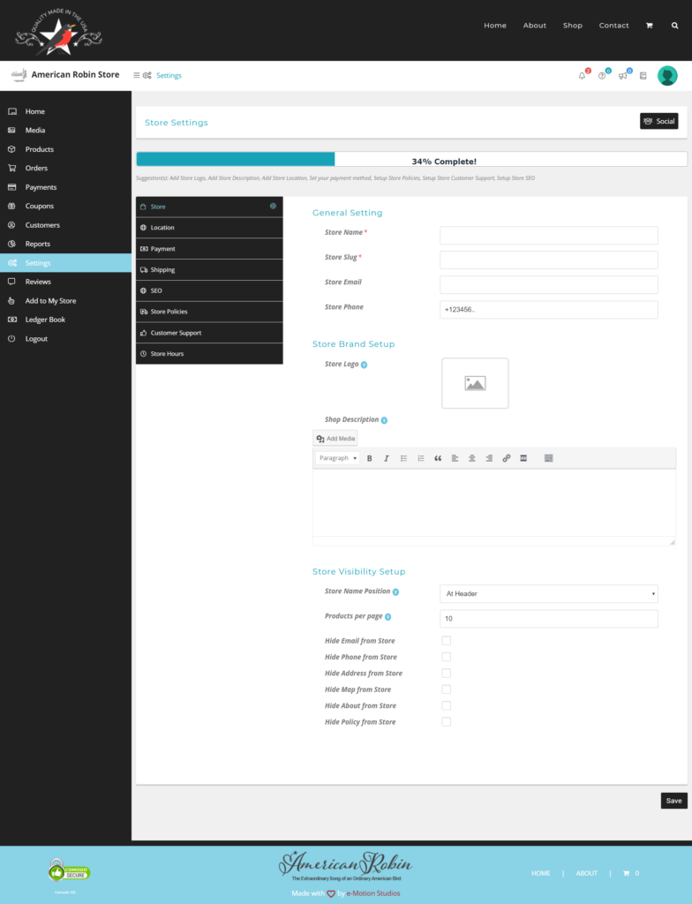Click the notifications bell icon
The height and width of the screenshot is (904, 692).
click(582, 76)
